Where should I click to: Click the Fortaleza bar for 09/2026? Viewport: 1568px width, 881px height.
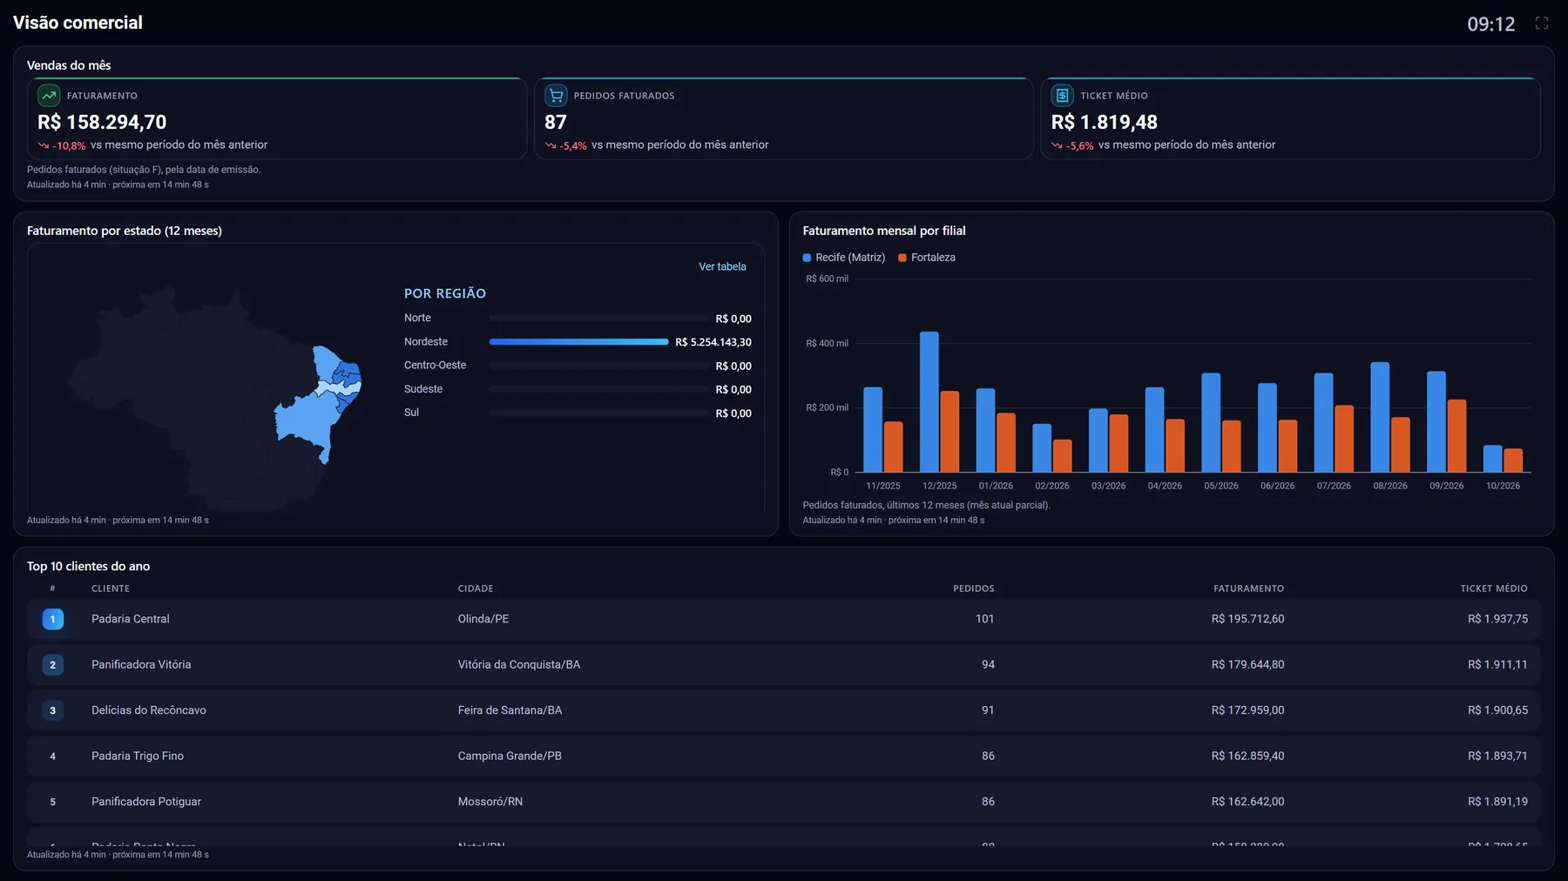coord(1456,436)
